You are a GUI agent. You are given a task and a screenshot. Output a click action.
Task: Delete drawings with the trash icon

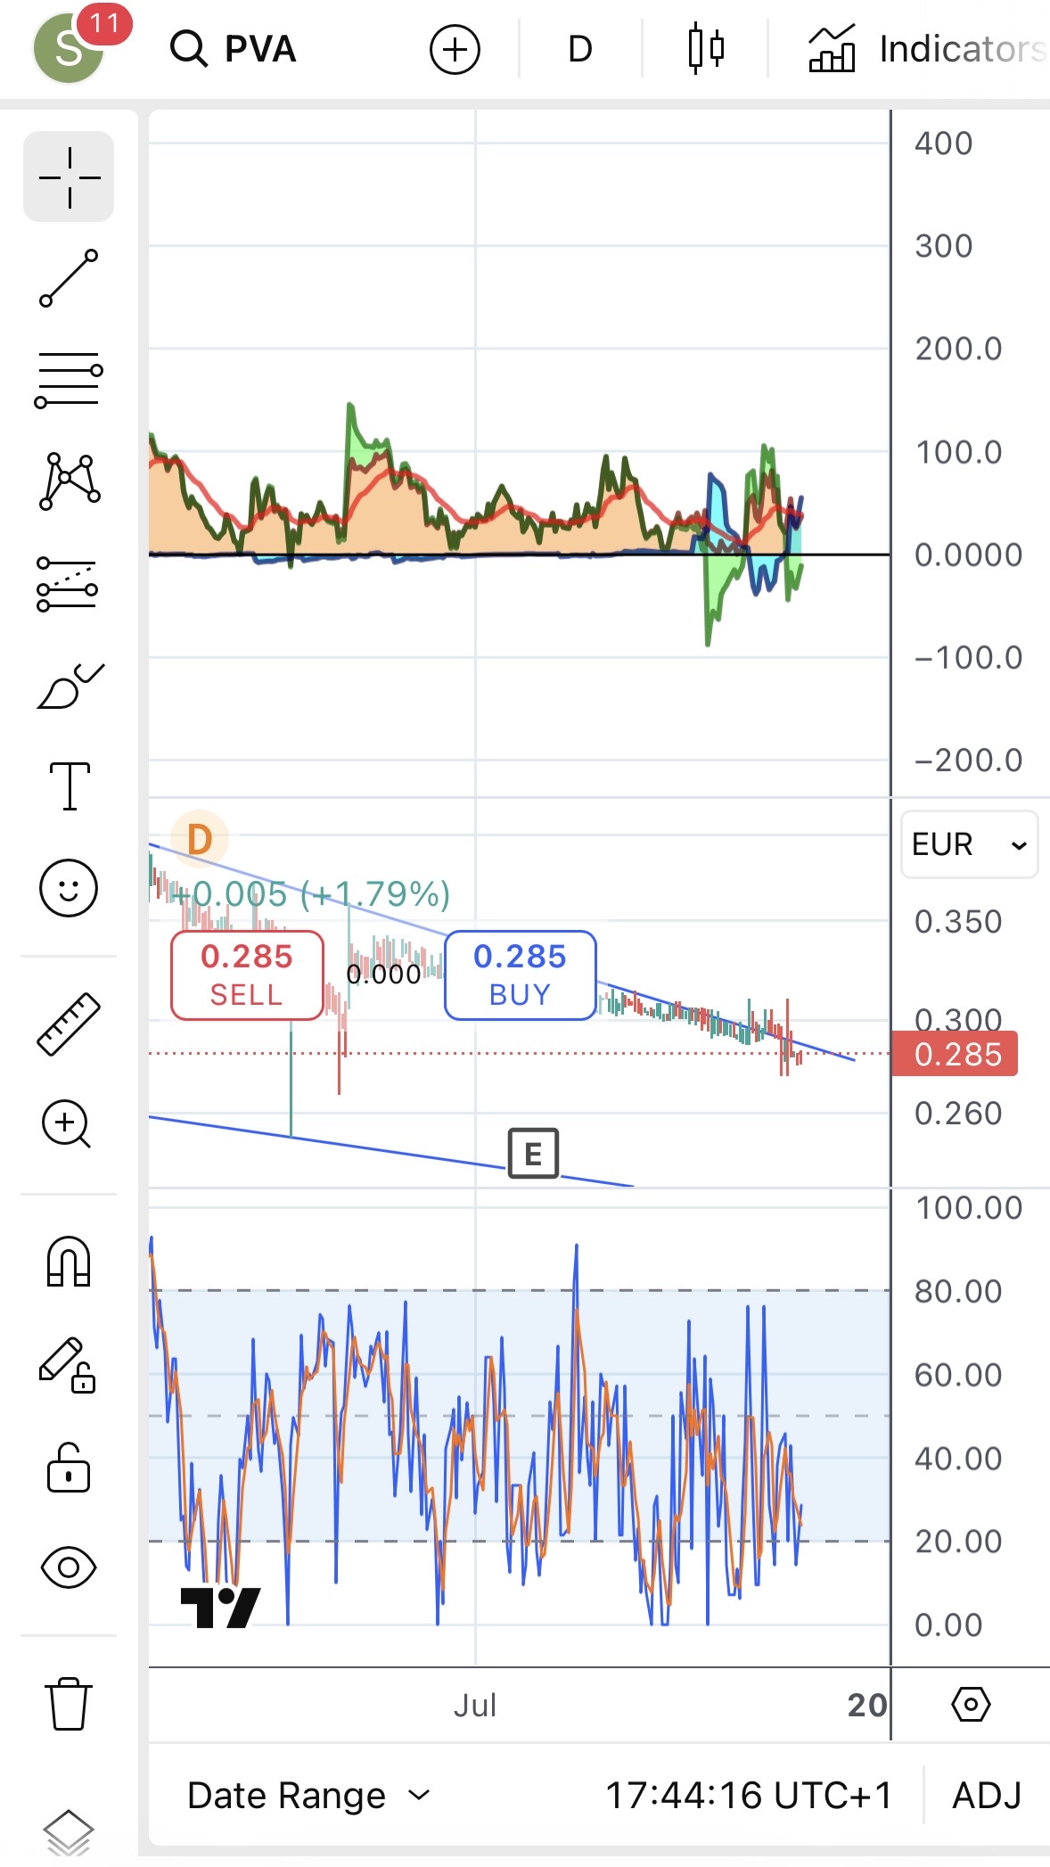(69, 1704)
